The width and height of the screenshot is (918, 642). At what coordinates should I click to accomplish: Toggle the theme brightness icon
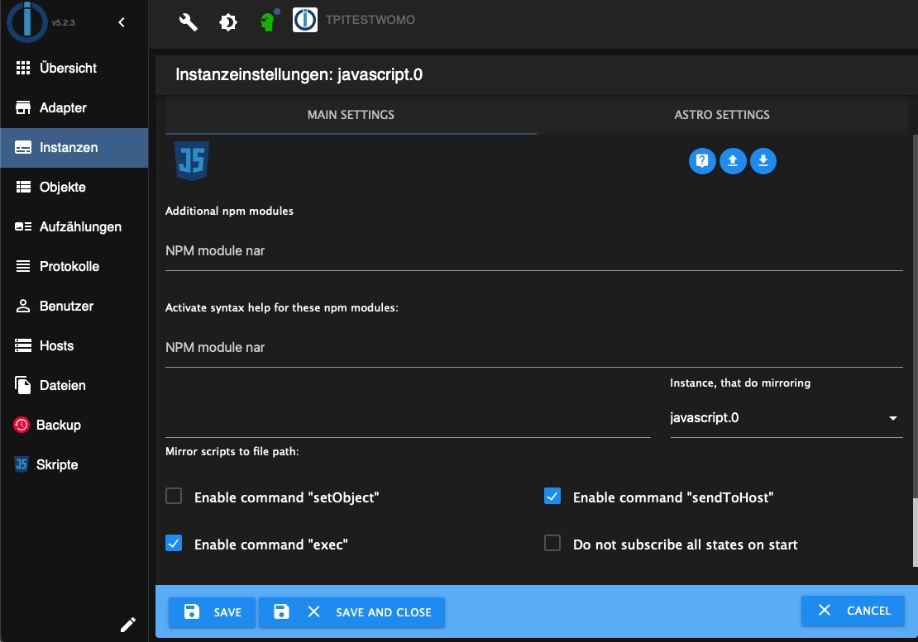click(227, 22)
